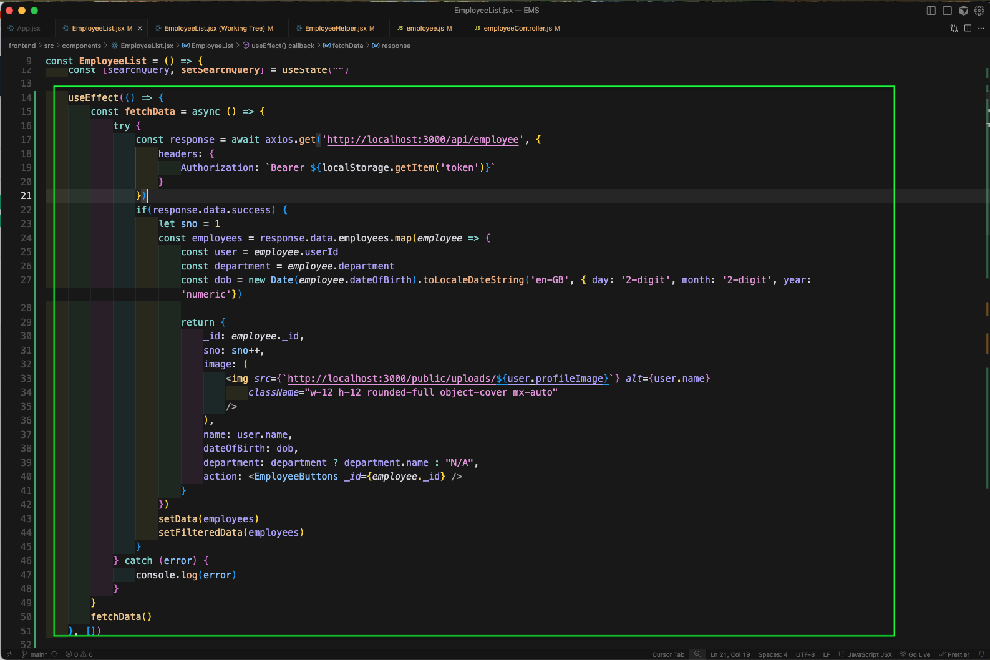Switch to the App.jsx tab
This screenshot has height=660, width=990.
[28, 28]
